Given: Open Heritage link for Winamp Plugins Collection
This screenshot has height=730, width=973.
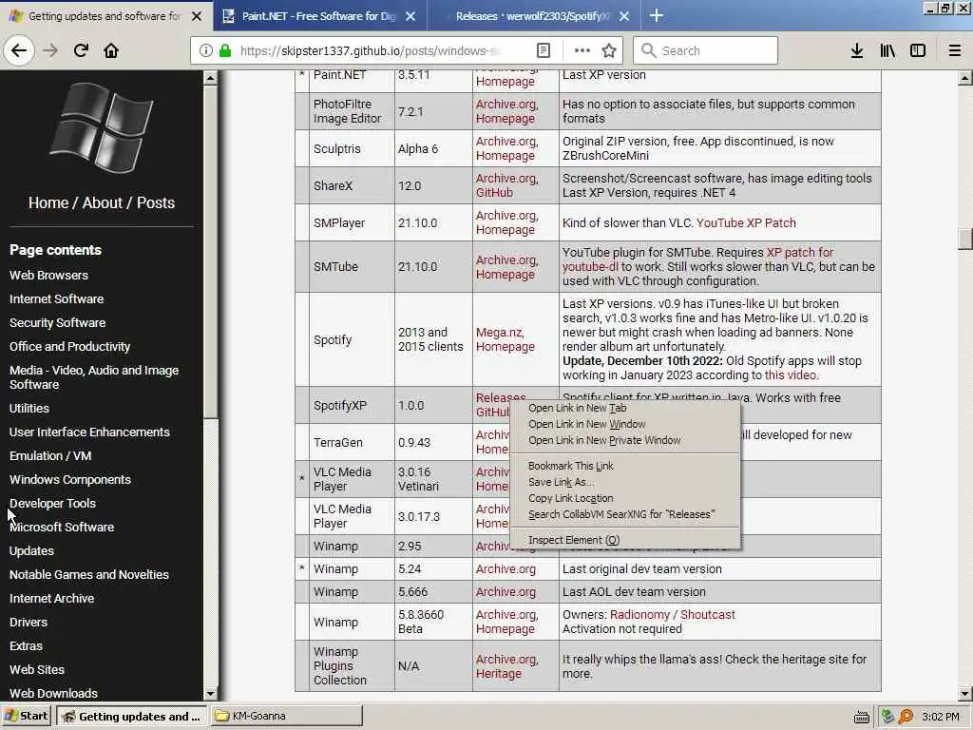Looking at the screenshot, I should click(x=498, y=674).
